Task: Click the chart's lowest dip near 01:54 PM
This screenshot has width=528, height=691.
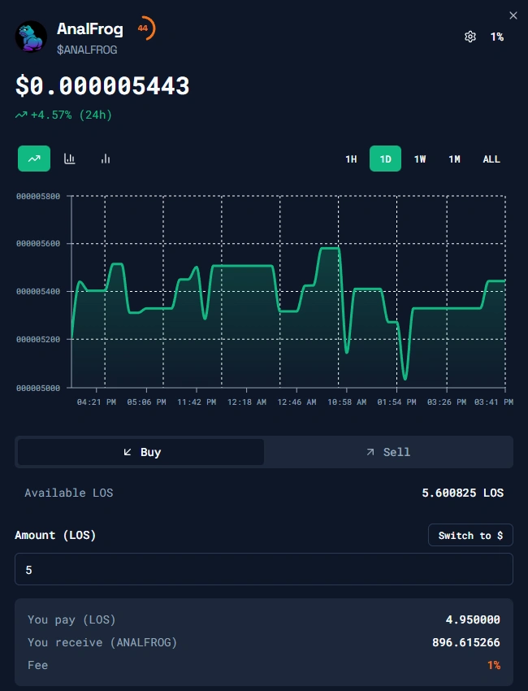Action: pyautogui.click(x=405, y=378)
